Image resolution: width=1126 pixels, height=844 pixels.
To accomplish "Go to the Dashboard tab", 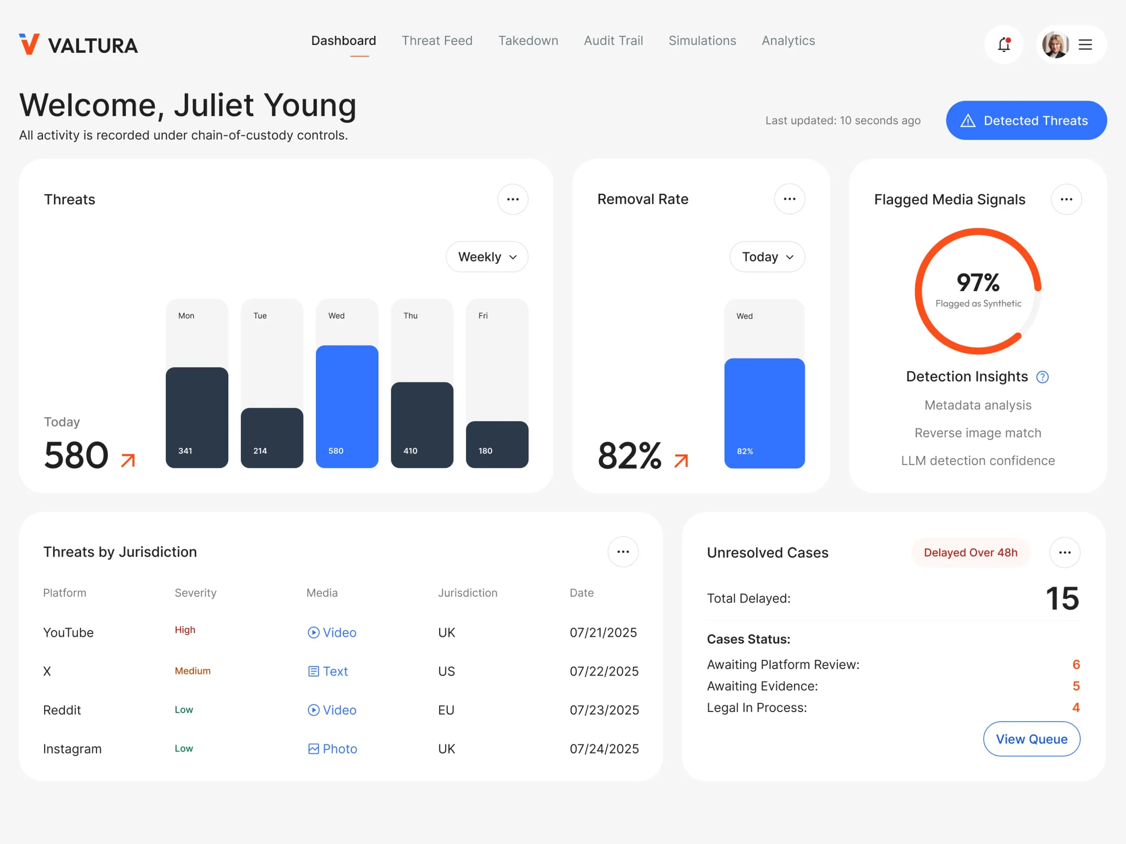I will (x=343, y=41).
